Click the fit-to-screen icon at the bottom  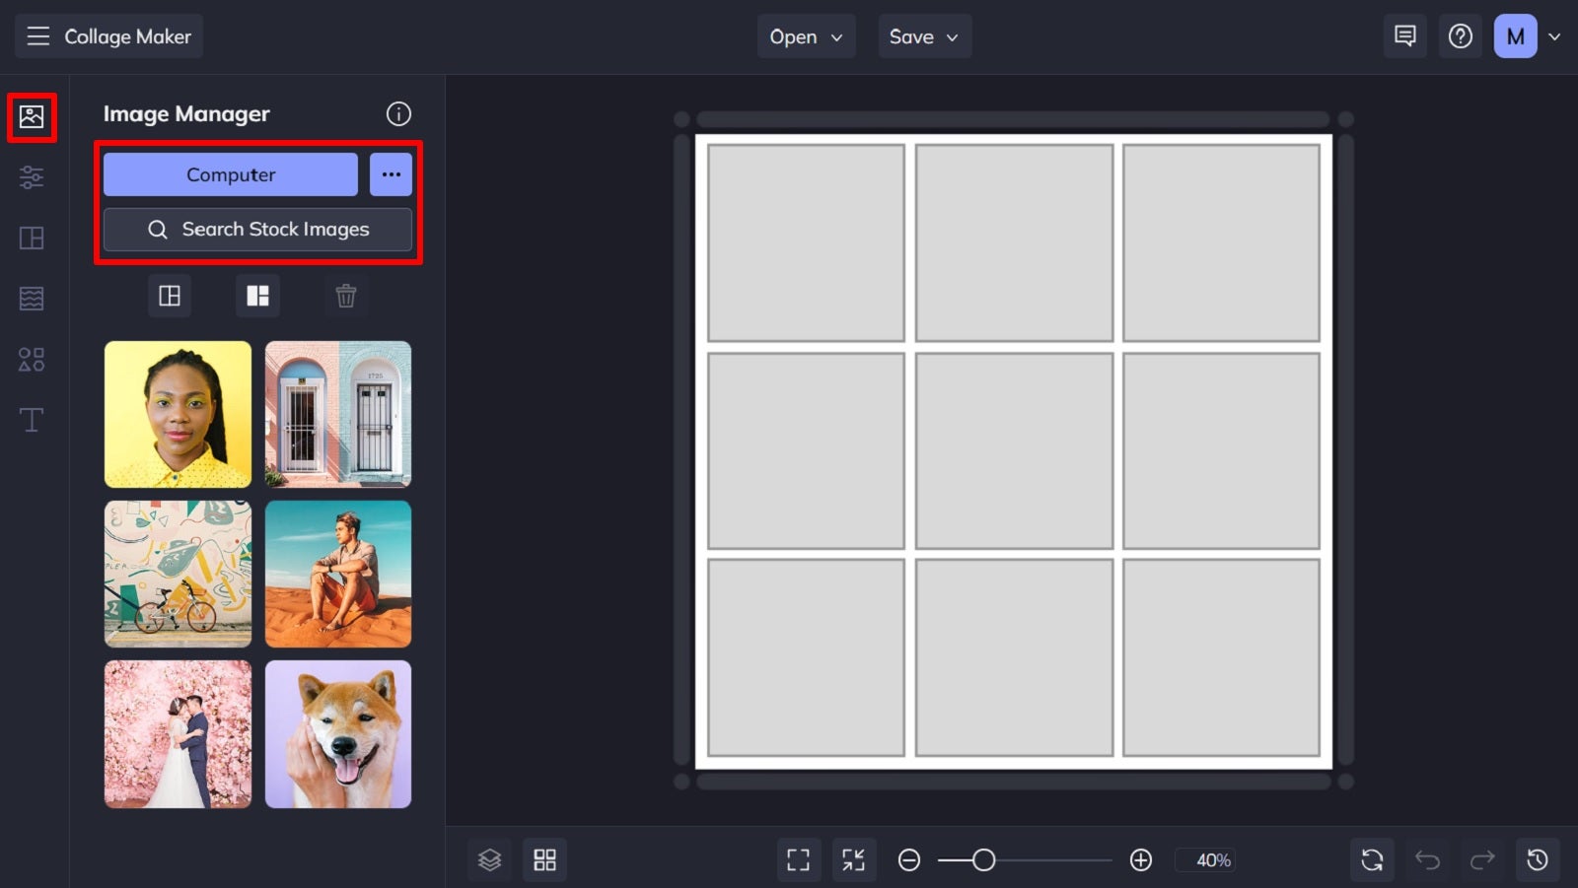(799, 859)
